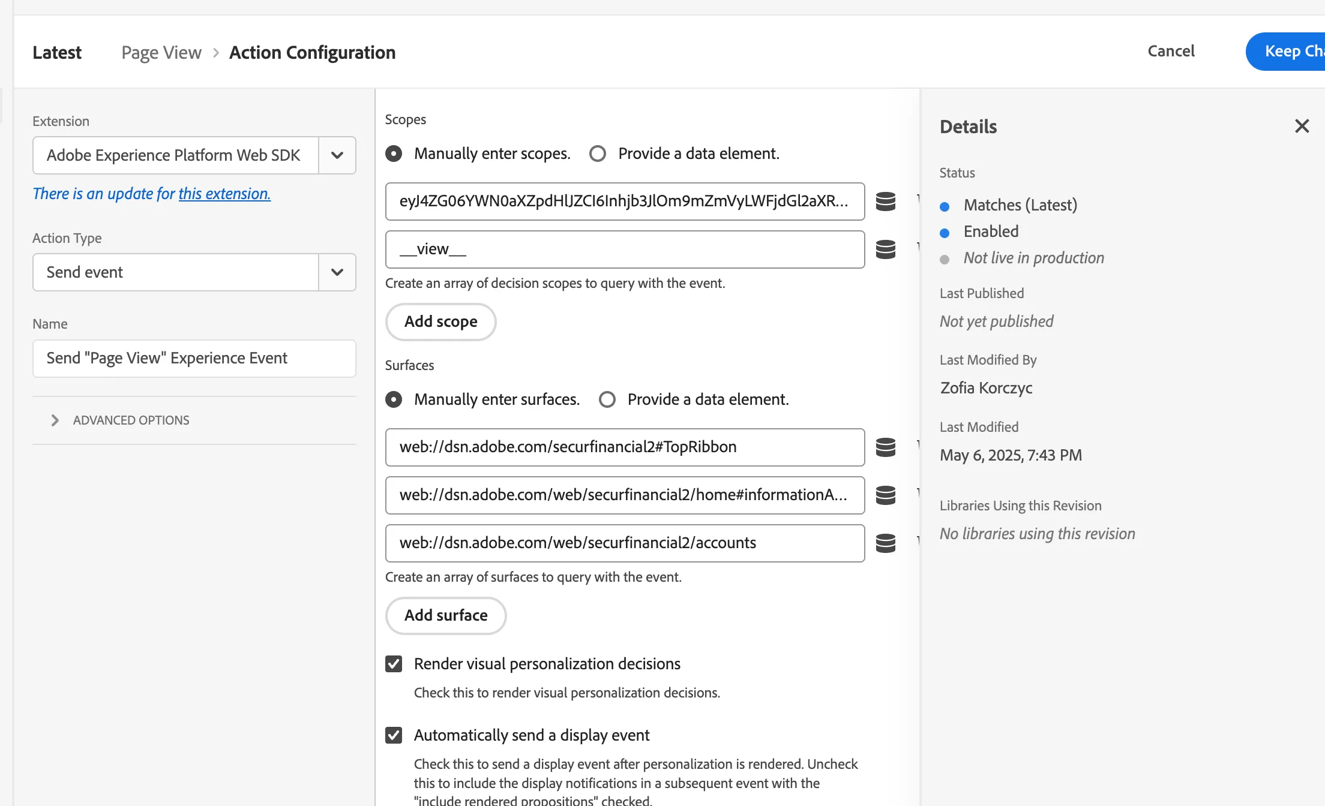Screen dimensions: 1325x806
Task: Open data element picker for __view__ scope
Action: (x=885, y=249)
